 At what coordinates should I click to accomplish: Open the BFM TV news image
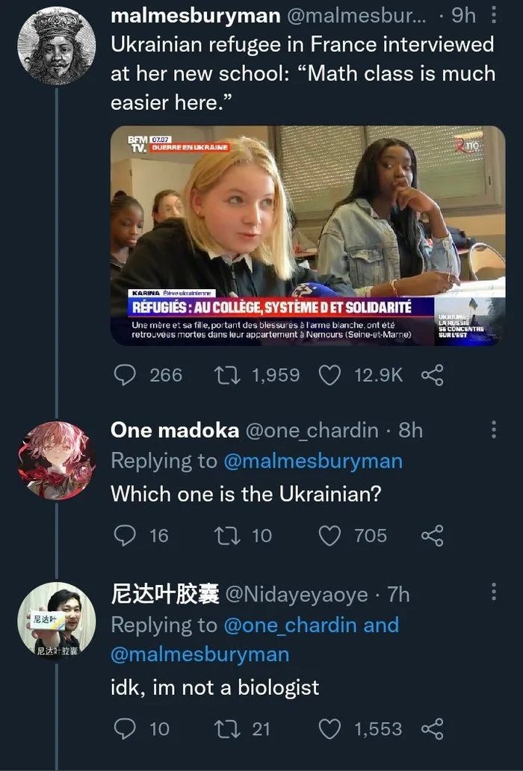point(308,235)
